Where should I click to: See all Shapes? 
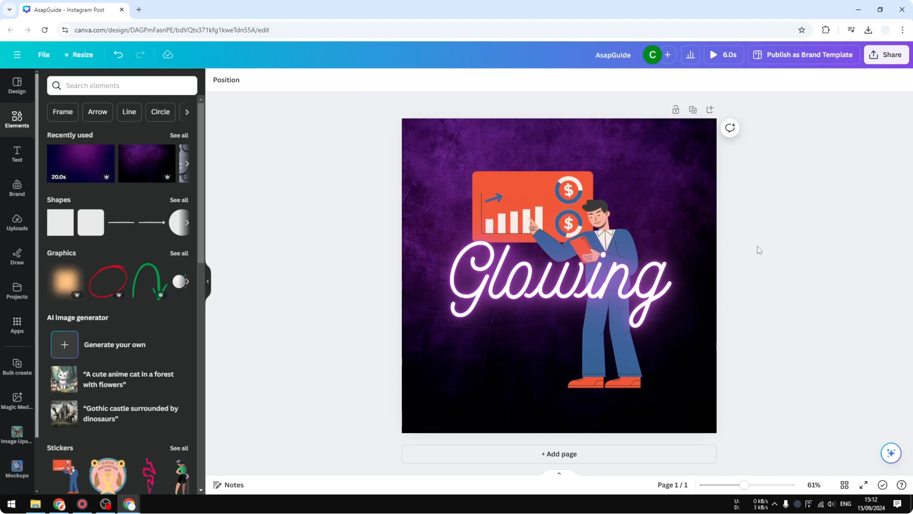coord(179,200)
